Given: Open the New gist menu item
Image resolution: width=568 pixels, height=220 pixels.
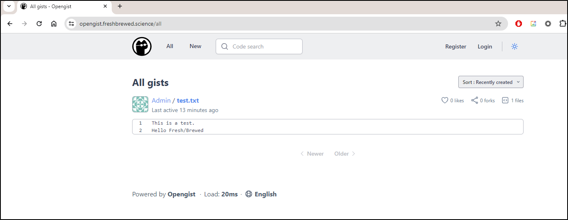Looking at the screenshot, I should pyautogui.click(x=195, y=46).
